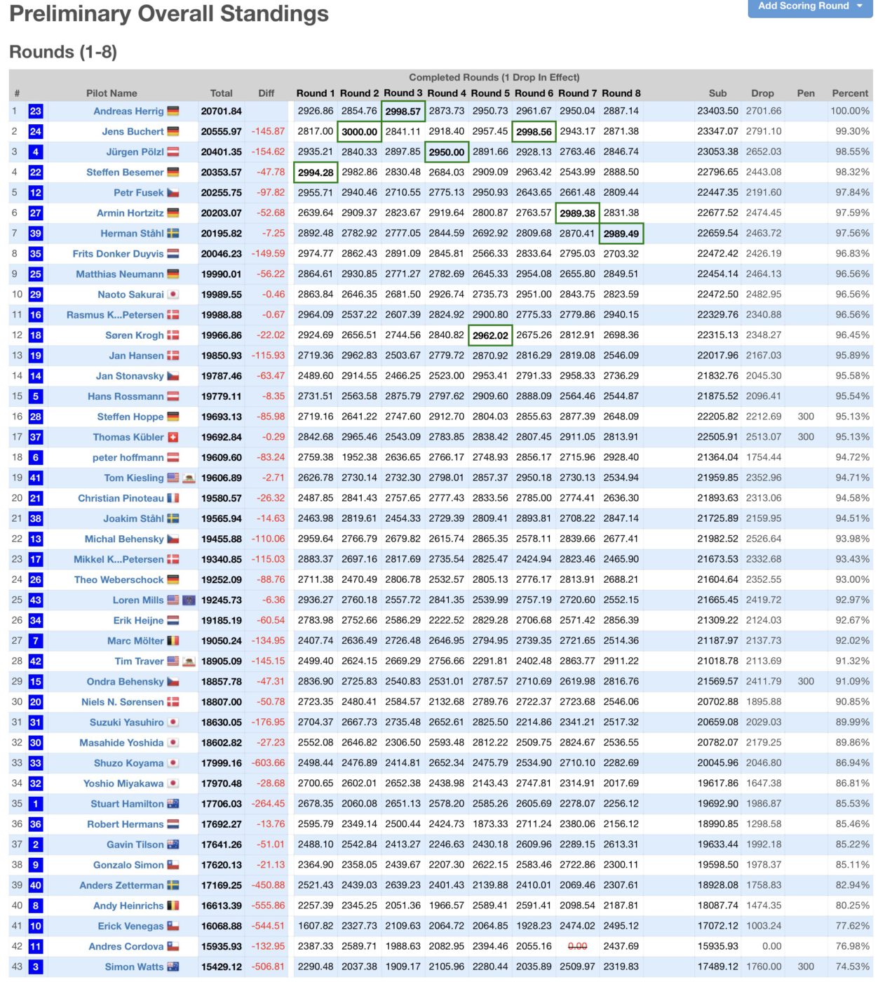Click the Swedish flag beside Herman Ståhl
The height and width of the screenshot is (982, 878).
pos(173,234)
